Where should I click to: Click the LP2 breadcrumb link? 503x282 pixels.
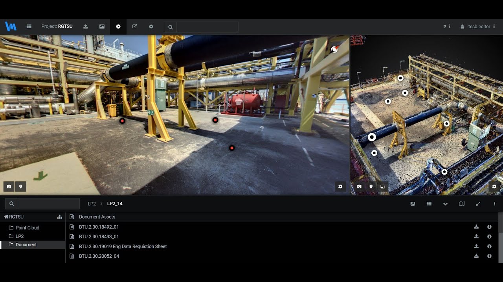pyautogui.click(x=92, y=204)
